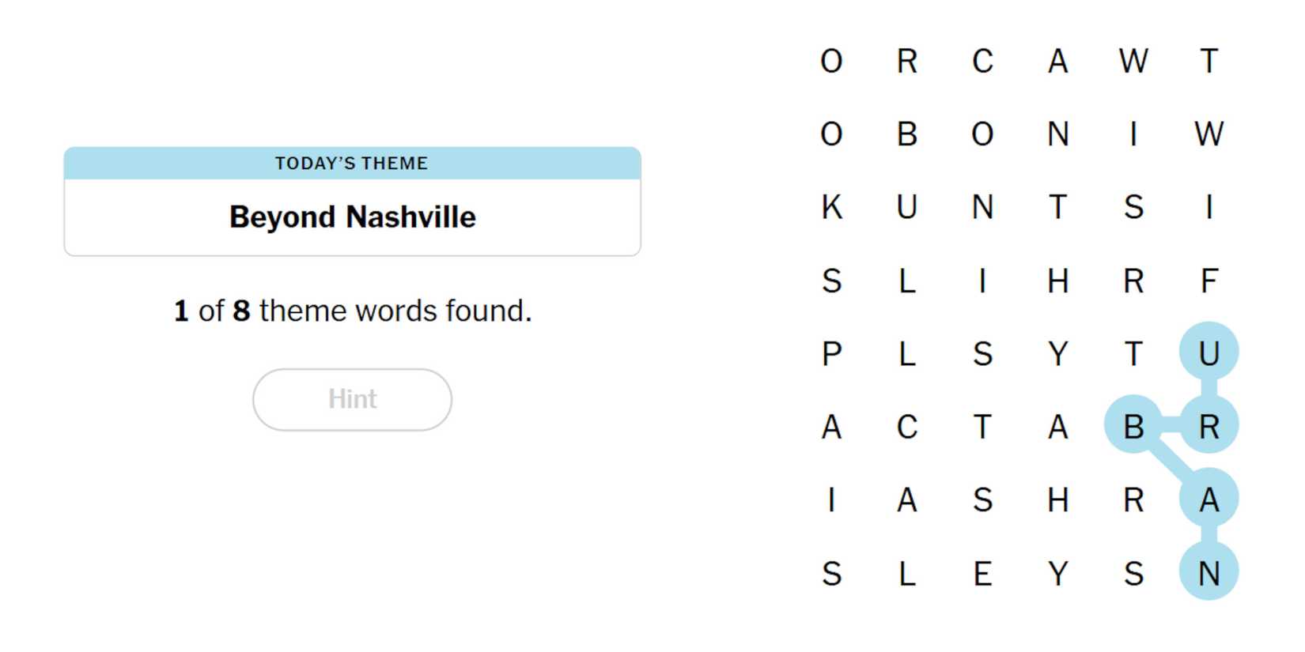
Task: Click the Beyond Nashville theme card
Action: 352,202
